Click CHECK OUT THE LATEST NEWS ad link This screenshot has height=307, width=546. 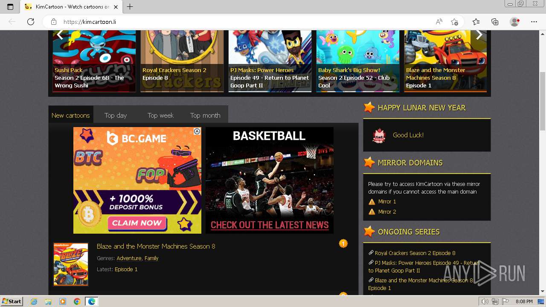click(270, 225)
